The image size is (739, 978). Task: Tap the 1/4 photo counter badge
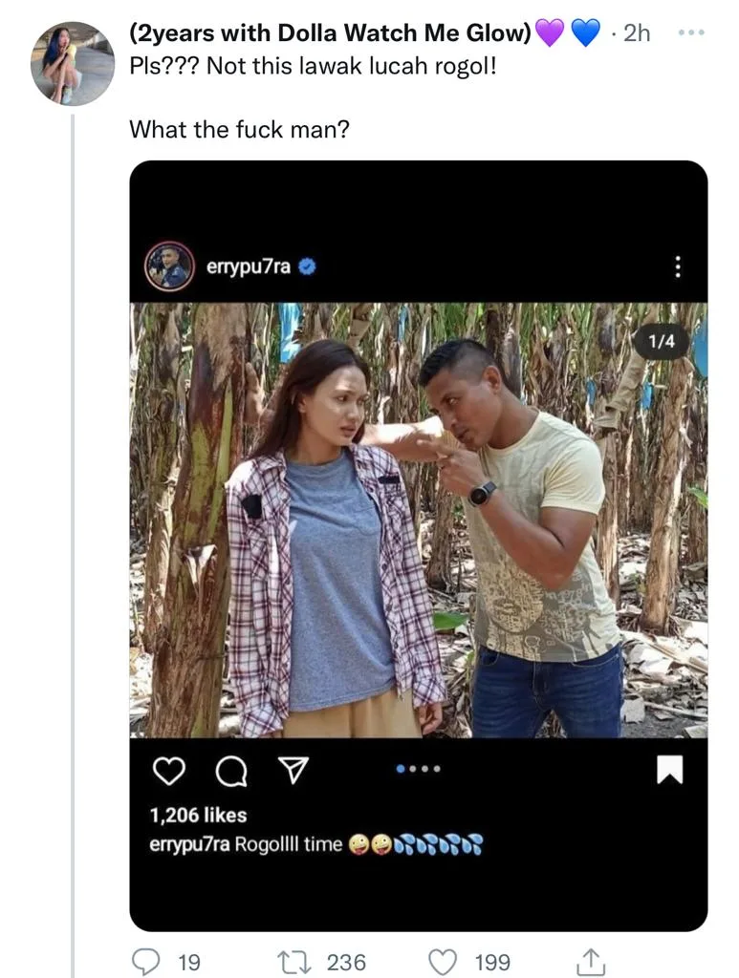(x=662, y=341)
